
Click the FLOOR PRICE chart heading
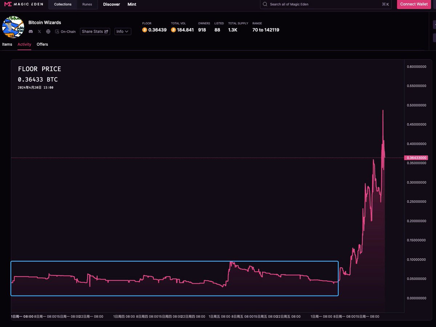point(40,69)
